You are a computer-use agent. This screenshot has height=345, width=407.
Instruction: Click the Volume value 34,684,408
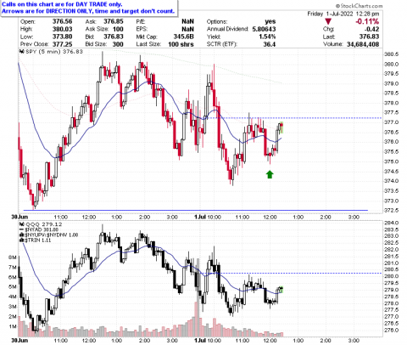pos(363,44)
